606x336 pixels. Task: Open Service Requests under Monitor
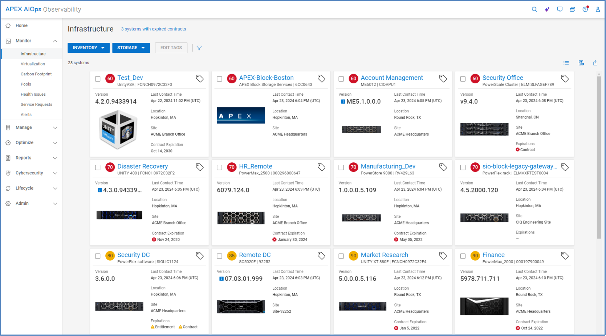[36, 105]
